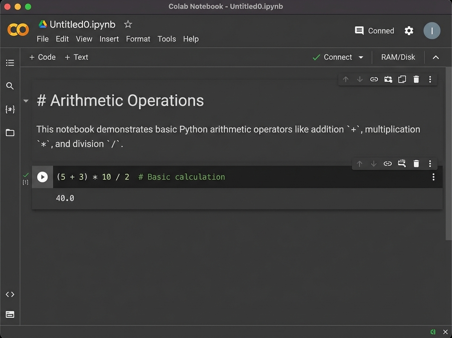Close the bottom status bar
Image resolution: width=452 pixels, height=338 pixels.
(x=445, y=332)
